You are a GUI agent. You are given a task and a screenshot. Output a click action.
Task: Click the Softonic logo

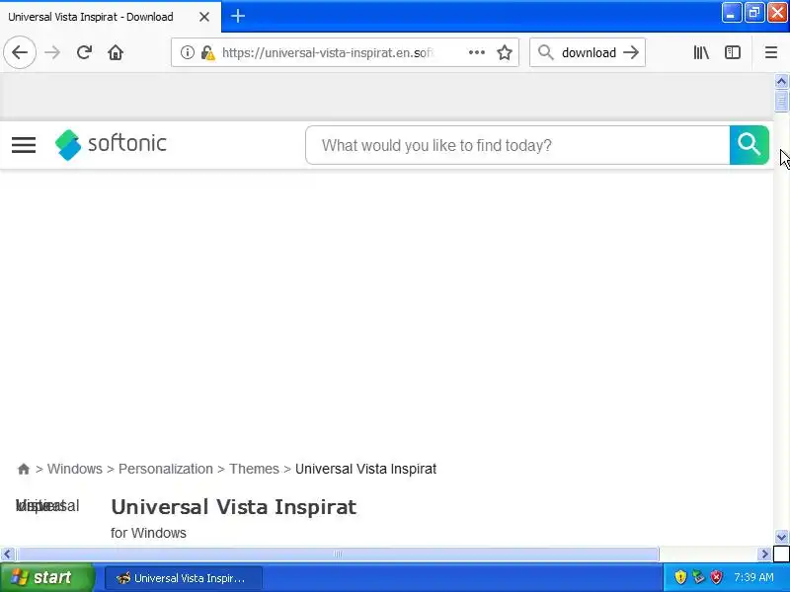[111, 144]
